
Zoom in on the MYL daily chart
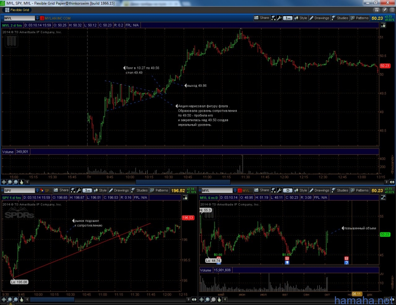(207, 300)
